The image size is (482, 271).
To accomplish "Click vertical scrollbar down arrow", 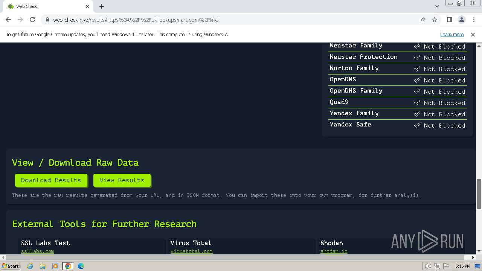I will [x=479, y=251].
